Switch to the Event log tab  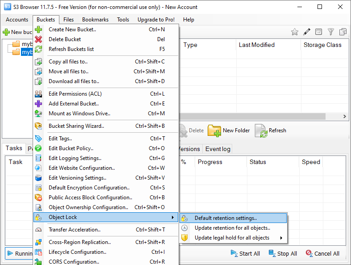218,149
